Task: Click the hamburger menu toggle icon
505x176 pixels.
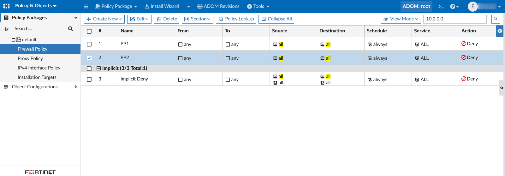Action: [x=86, y=6]
